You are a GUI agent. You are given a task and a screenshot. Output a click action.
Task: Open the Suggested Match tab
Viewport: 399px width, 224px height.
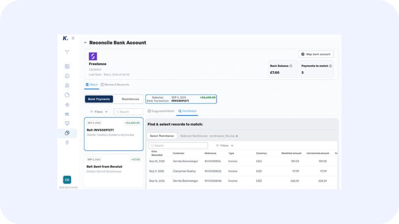tap(161, 111)
